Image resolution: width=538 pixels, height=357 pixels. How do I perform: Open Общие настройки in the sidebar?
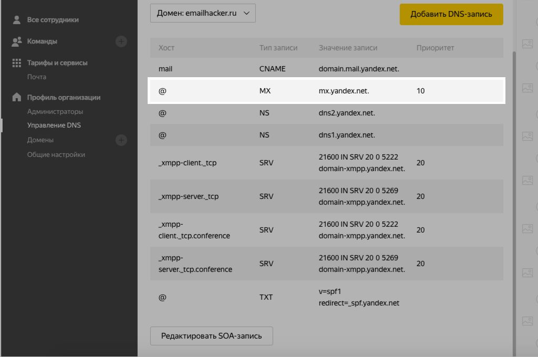pos(56,154)
